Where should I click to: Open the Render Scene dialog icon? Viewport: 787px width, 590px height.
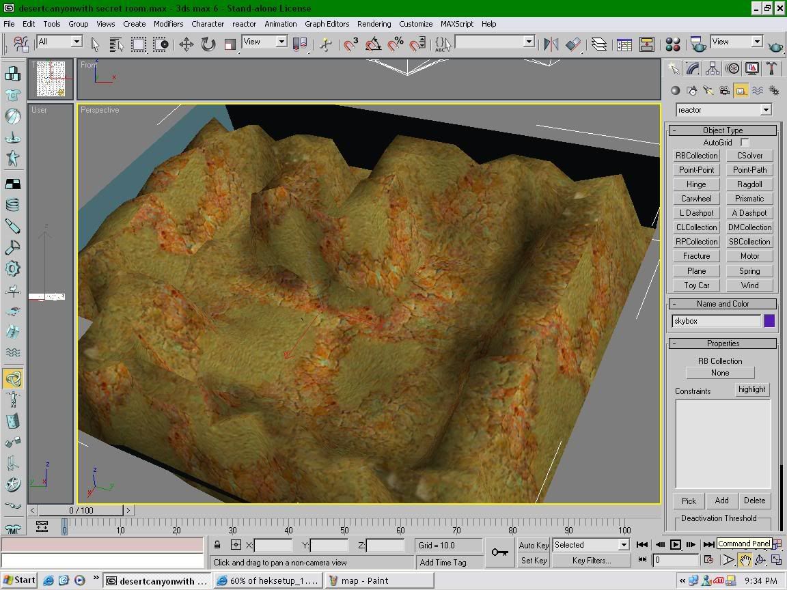click(698, 44)
